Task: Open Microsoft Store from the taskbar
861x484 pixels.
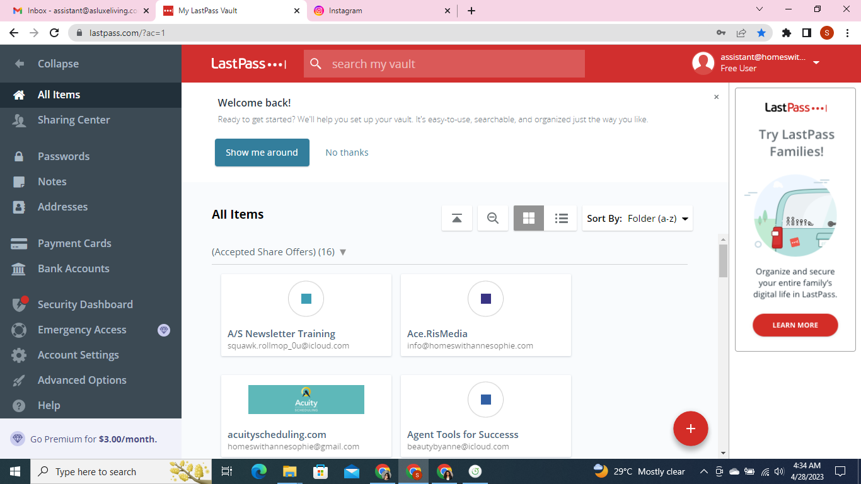Action: (x=321, y=471)
